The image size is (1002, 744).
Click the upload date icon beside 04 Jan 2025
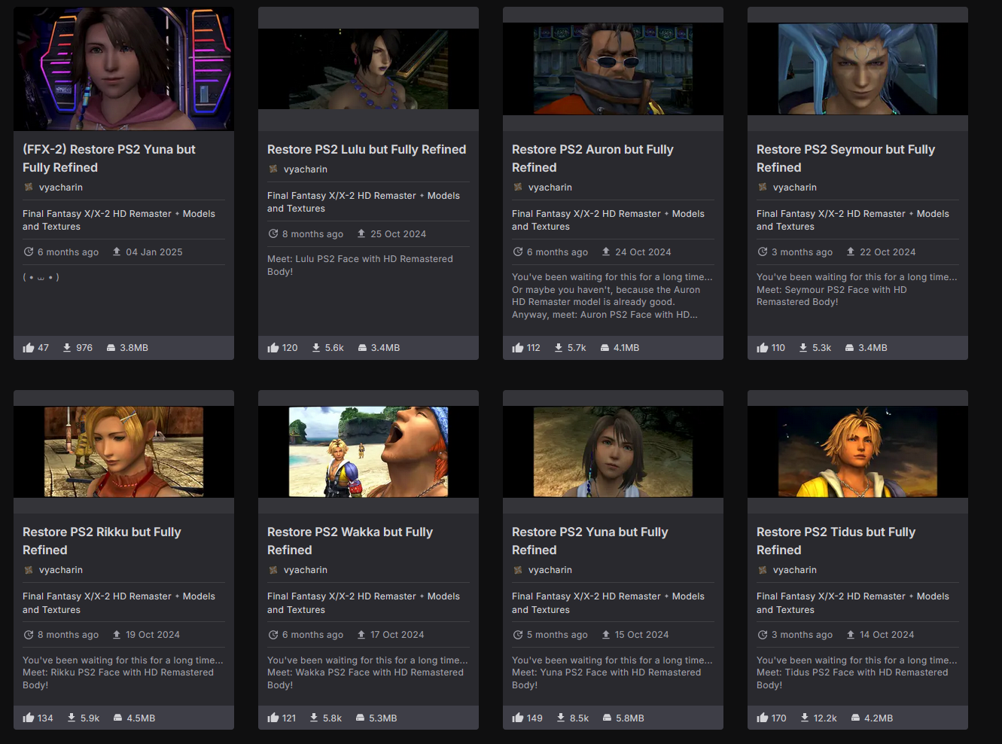(117, 252)
